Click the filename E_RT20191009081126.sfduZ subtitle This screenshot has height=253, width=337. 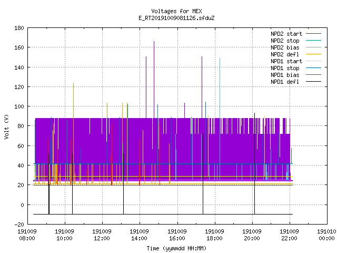[176, 18]
